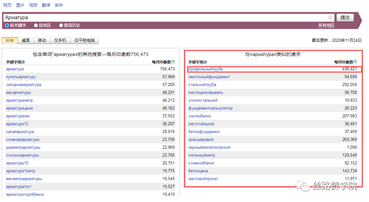Image resolution: width=369 pixels, height=202 pixels.
Task: Open the профильныйтруба similar query link
Action: coord(205,69)
